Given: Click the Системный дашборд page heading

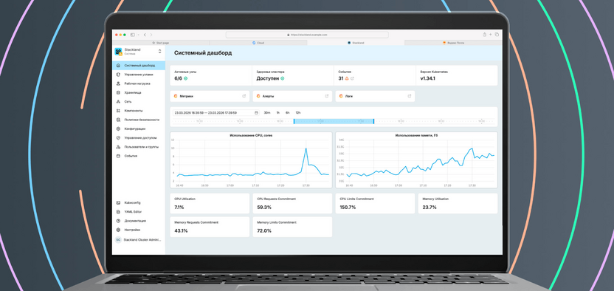Looking at the screenshot, I should [x=203, y=53].
